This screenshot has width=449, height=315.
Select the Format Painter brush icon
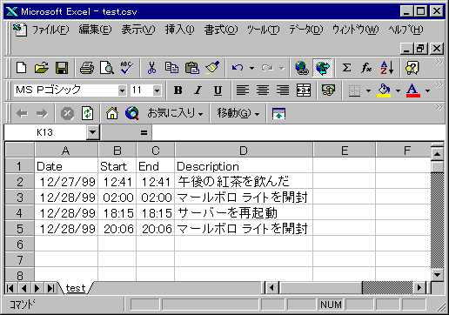[x=212, y=68]
